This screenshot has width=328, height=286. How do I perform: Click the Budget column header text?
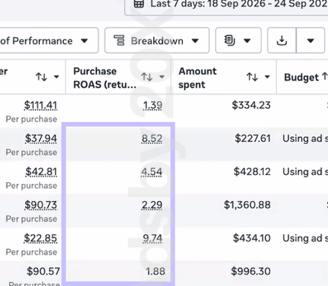pyautogui.click(x=301, y=77)
